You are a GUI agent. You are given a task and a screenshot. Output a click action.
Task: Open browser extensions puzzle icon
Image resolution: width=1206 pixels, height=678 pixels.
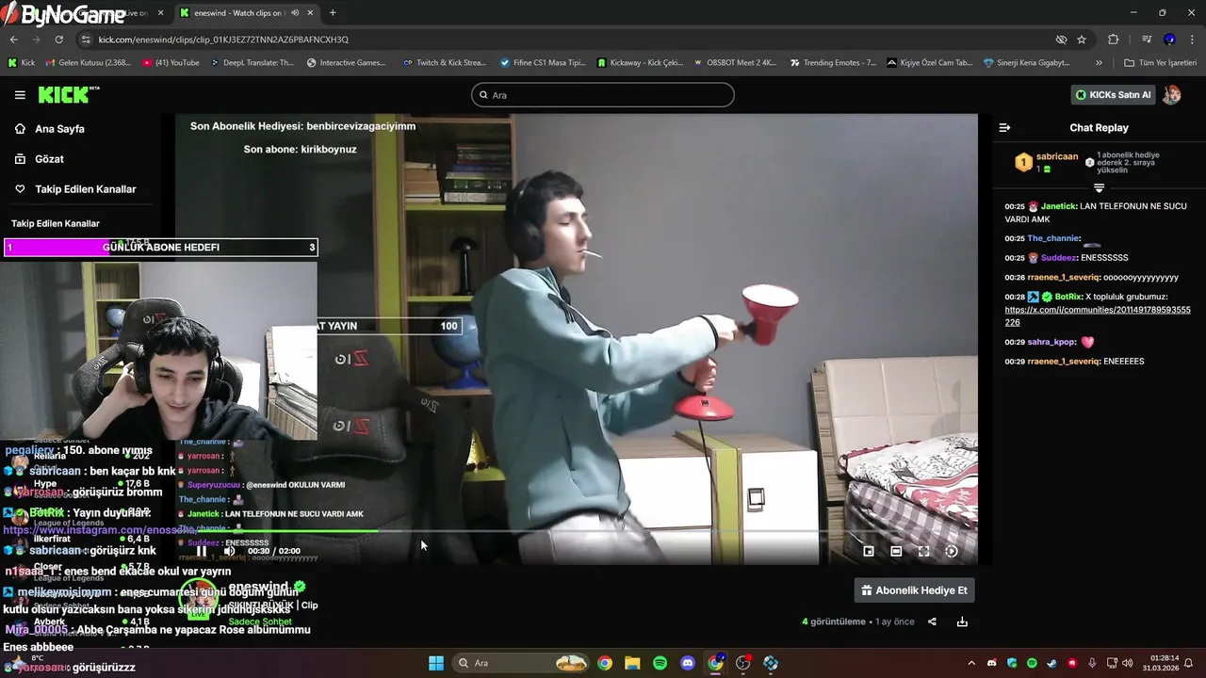pos(1113,40)
